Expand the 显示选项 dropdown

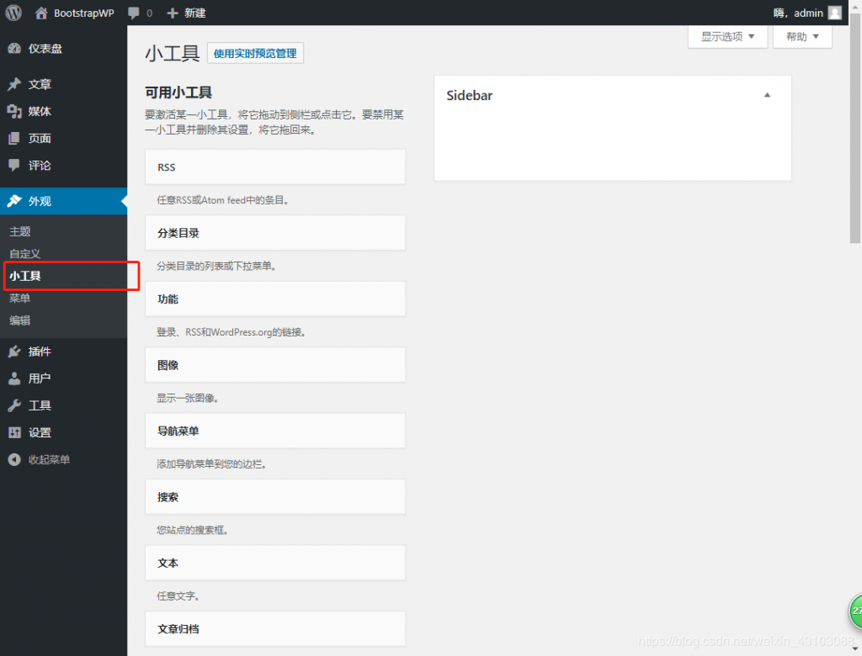point(727,37)
